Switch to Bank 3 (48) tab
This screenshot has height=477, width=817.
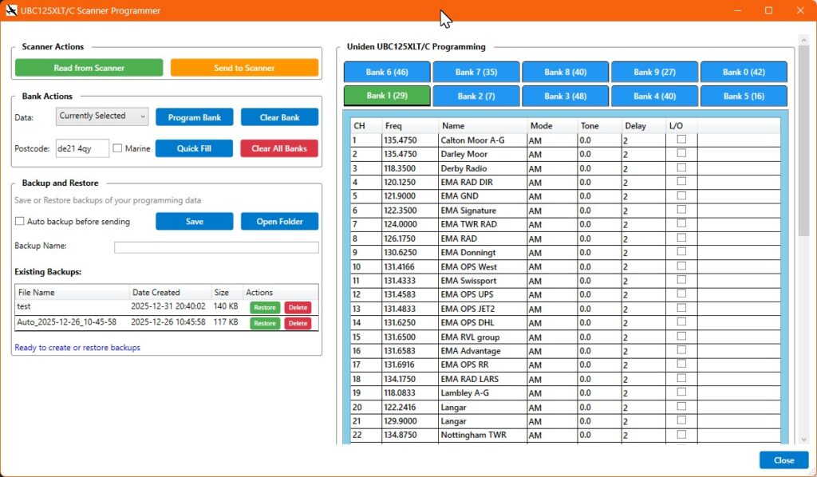tap(566, 96)
